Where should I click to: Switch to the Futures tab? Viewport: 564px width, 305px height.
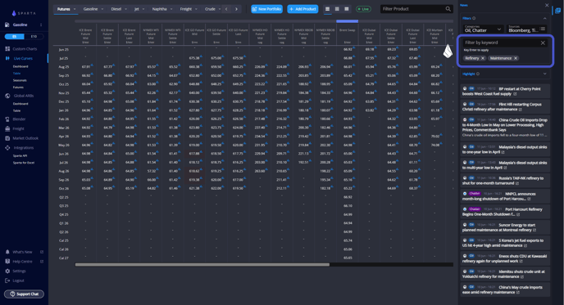coord(64,9)
